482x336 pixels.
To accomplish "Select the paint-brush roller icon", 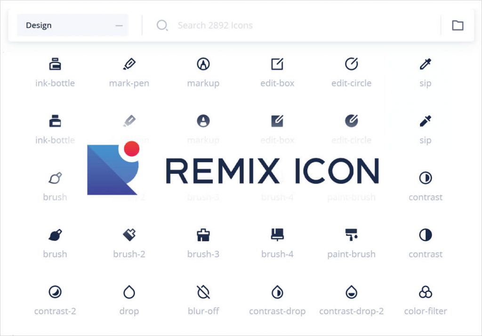I will 351,235.
